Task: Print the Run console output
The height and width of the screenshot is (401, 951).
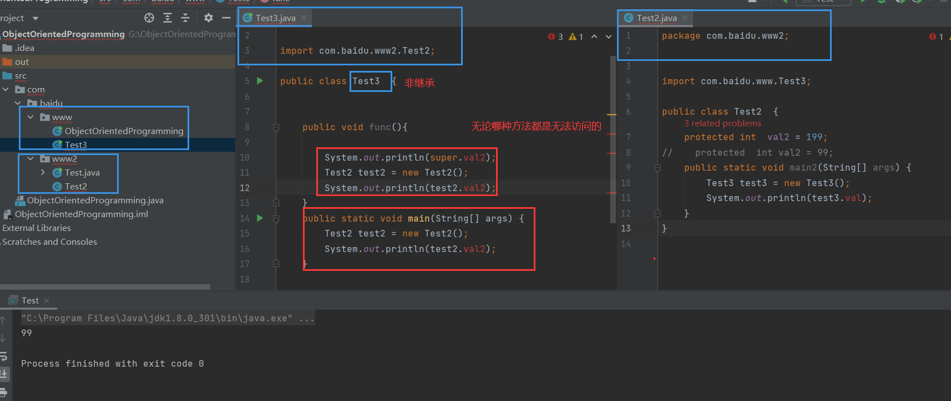Action: point(3,392)
